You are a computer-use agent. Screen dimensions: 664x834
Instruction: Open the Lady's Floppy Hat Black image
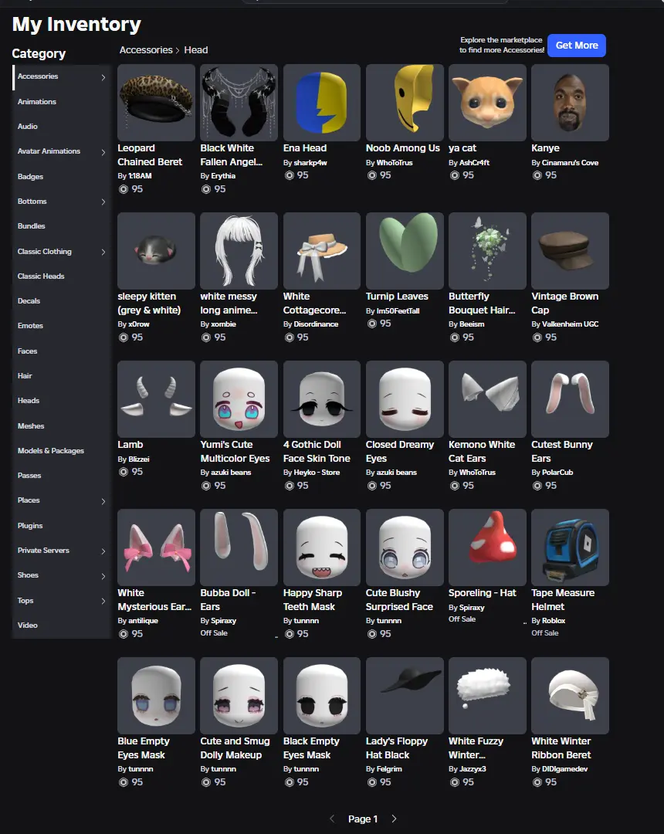point(405,697)
